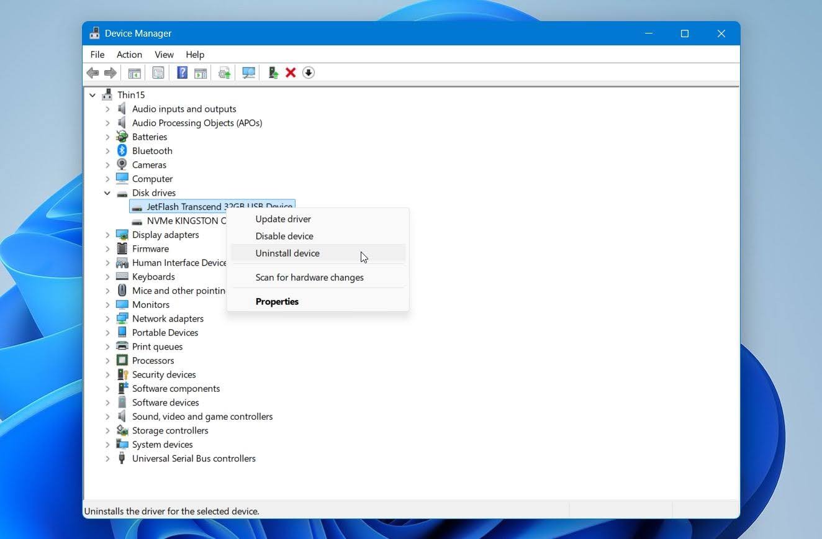The width and height of the screenshot is (822, 539).
Task: Expand Audio inputs and outputs
Action: 107,109
